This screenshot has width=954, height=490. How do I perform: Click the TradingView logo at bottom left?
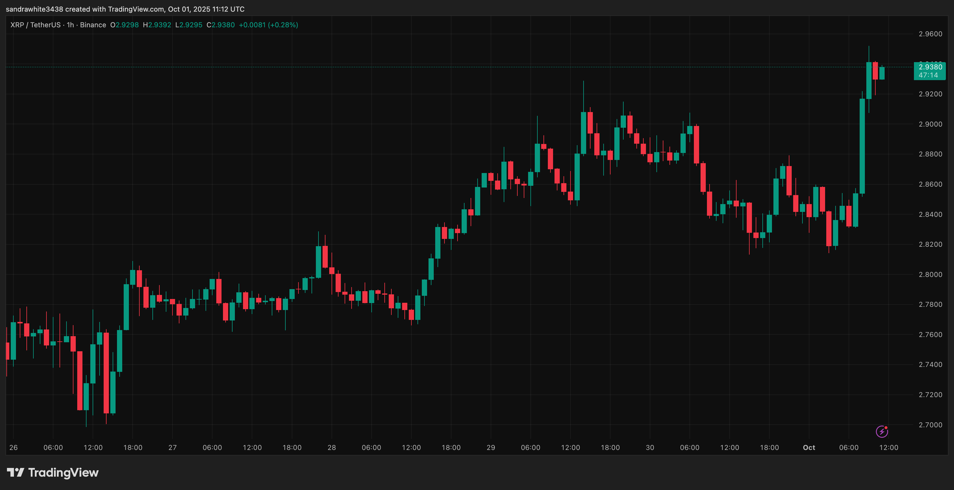tap(53, 473)
